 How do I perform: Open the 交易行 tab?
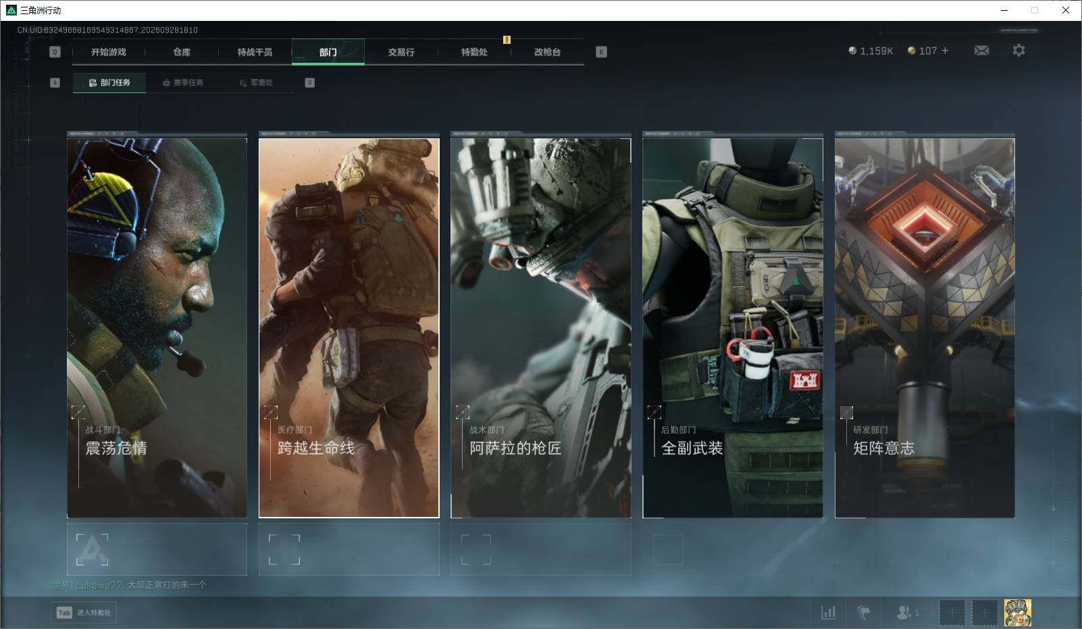click(x=401, y=52)
